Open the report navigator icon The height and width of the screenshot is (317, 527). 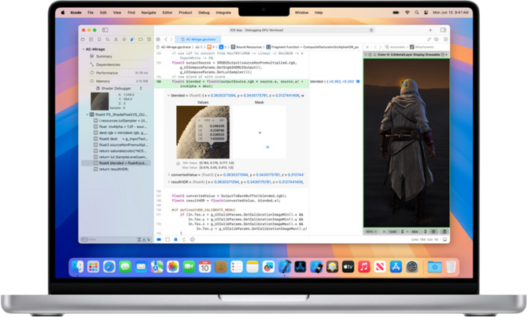point(149,39)
